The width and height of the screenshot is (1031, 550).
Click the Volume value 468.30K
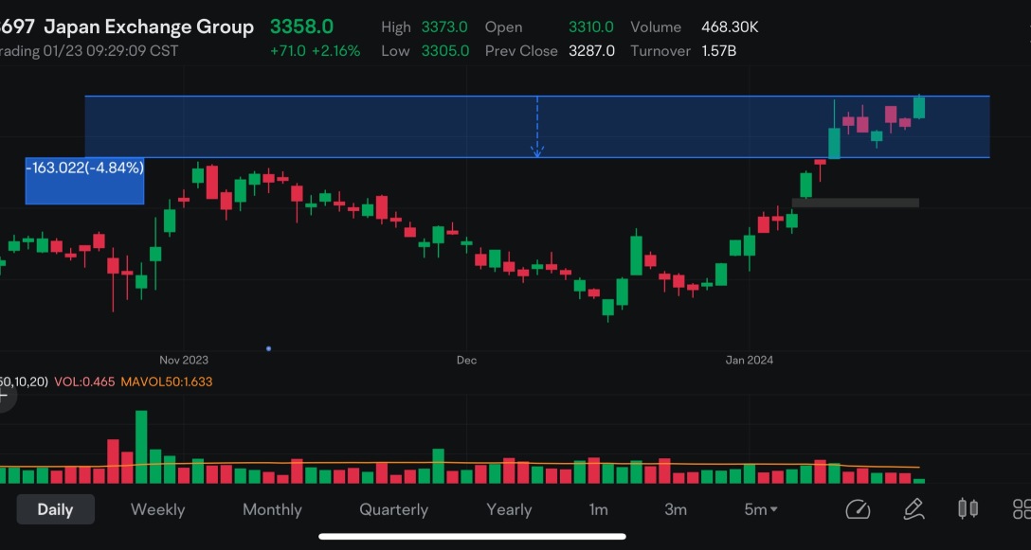coord(730,27)
